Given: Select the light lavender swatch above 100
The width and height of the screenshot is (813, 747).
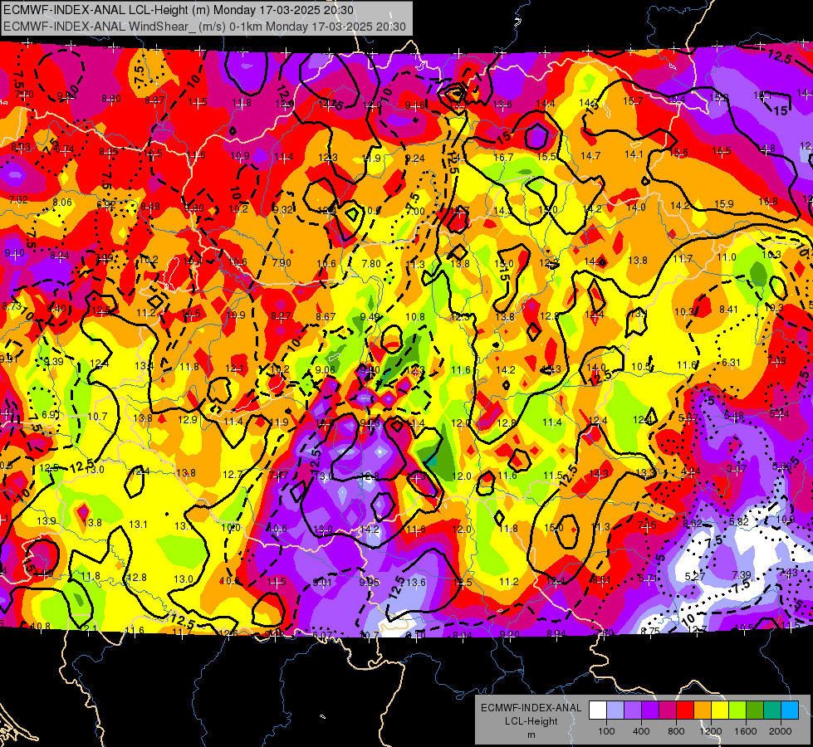Looking at the screenshot, I should tap(615, 710).
